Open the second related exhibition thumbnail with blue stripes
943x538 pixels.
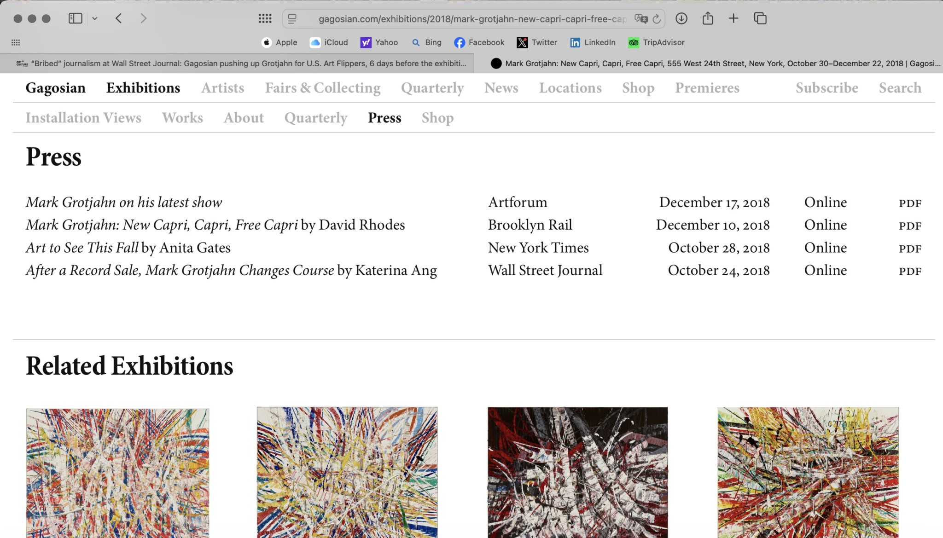(347, 472)
